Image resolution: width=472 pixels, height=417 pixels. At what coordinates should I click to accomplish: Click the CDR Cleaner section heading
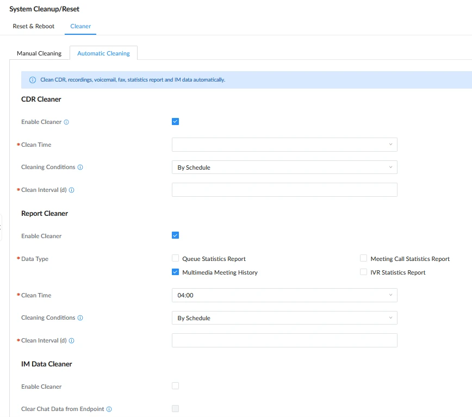click(41, 99)
